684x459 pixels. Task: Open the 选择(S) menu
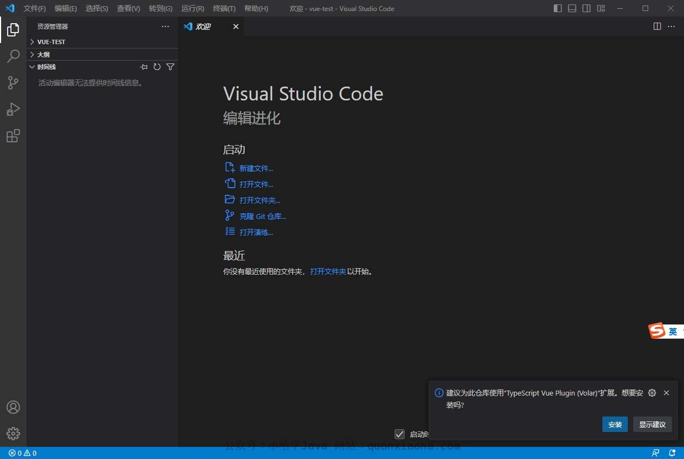click(x=97, y=9)
